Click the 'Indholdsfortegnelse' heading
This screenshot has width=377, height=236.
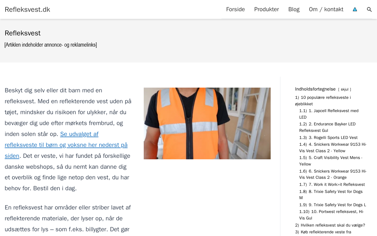(x=315, y=89)
